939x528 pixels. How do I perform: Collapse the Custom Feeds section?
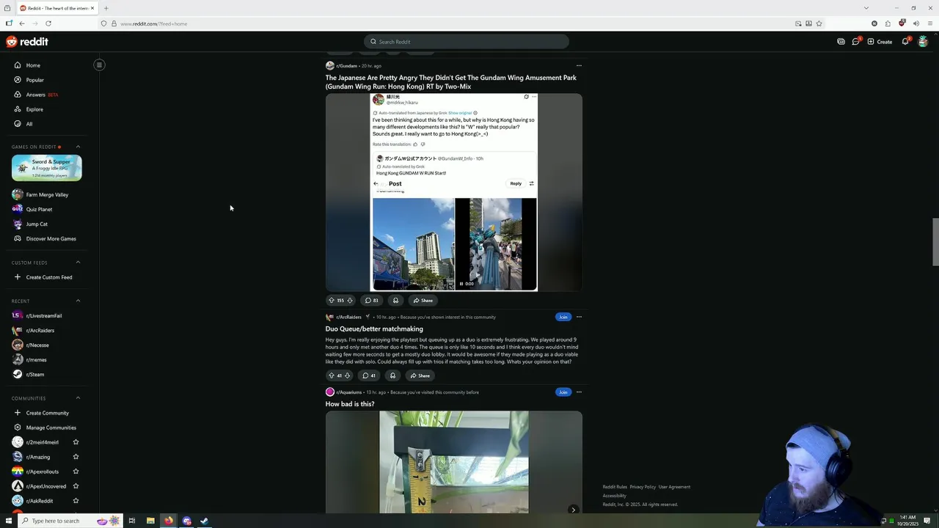point(78,263)
